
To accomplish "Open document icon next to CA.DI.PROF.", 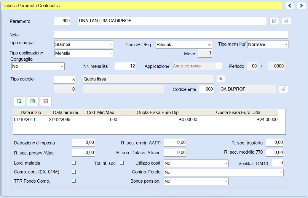I will point(283,89).
